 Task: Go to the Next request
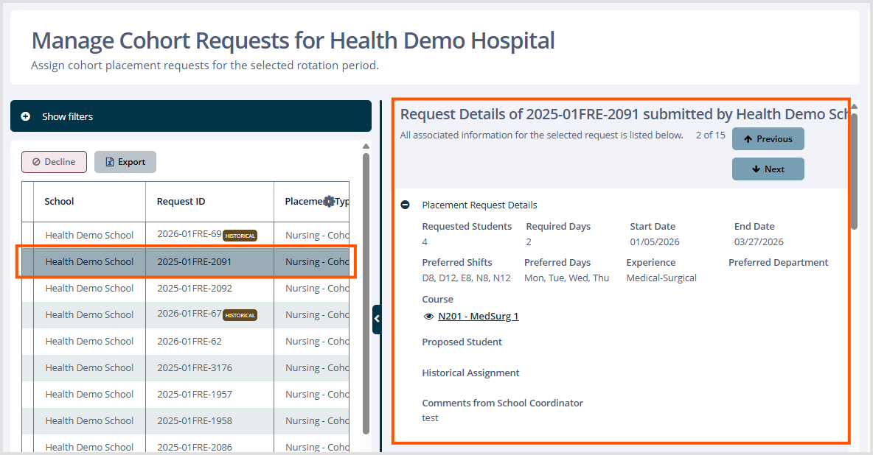point(768,169)
